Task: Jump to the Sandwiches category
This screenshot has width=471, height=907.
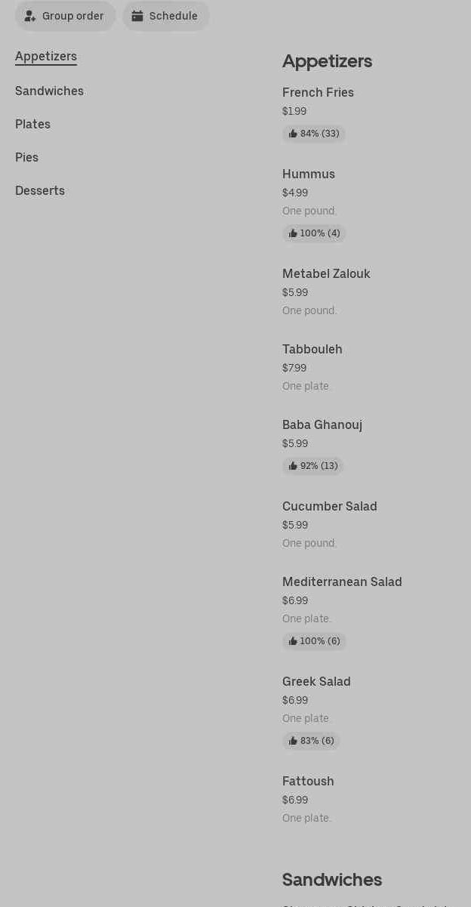Action: [49, 91]
